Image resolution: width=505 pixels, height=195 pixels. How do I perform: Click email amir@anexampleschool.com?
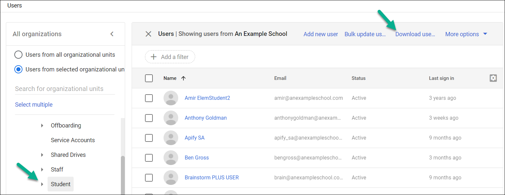pyautogui.click(x=309, y=98)
